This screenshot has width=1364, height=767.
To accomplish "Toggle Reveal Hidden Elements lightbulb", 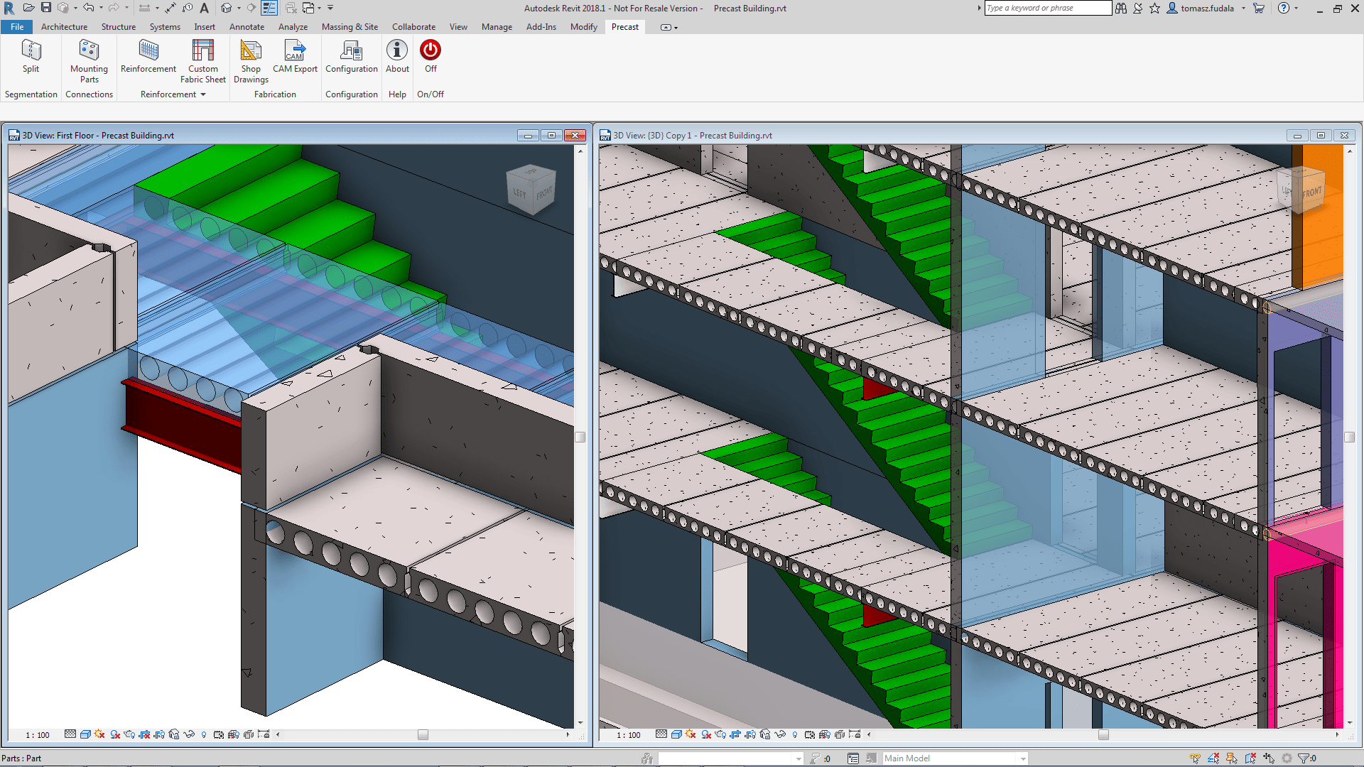I will pyautogui.click(x=204, y=734).
